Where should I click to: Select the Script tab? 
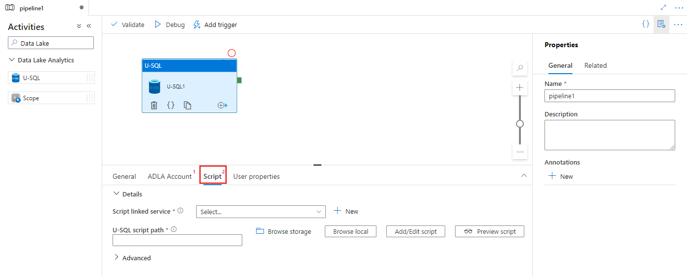pyautogui.click(x=213, y=176)
